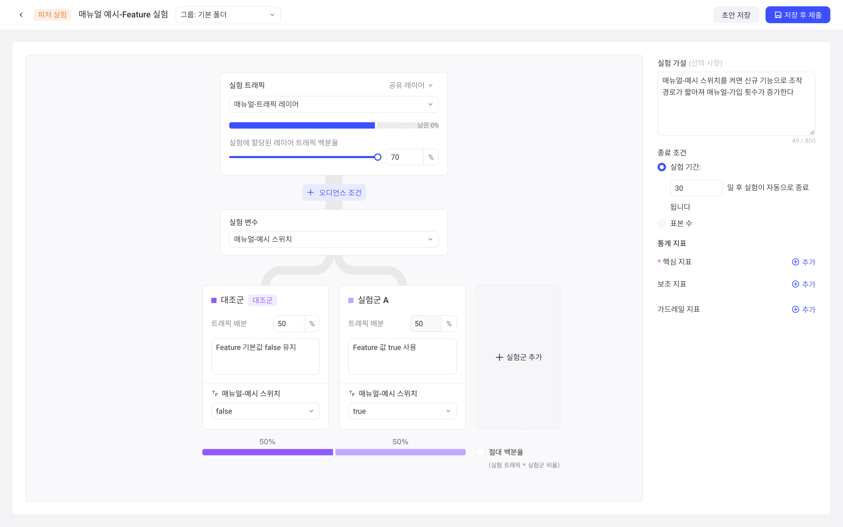Open the true value dropdown in 실험군 A

tap(402, 411)
